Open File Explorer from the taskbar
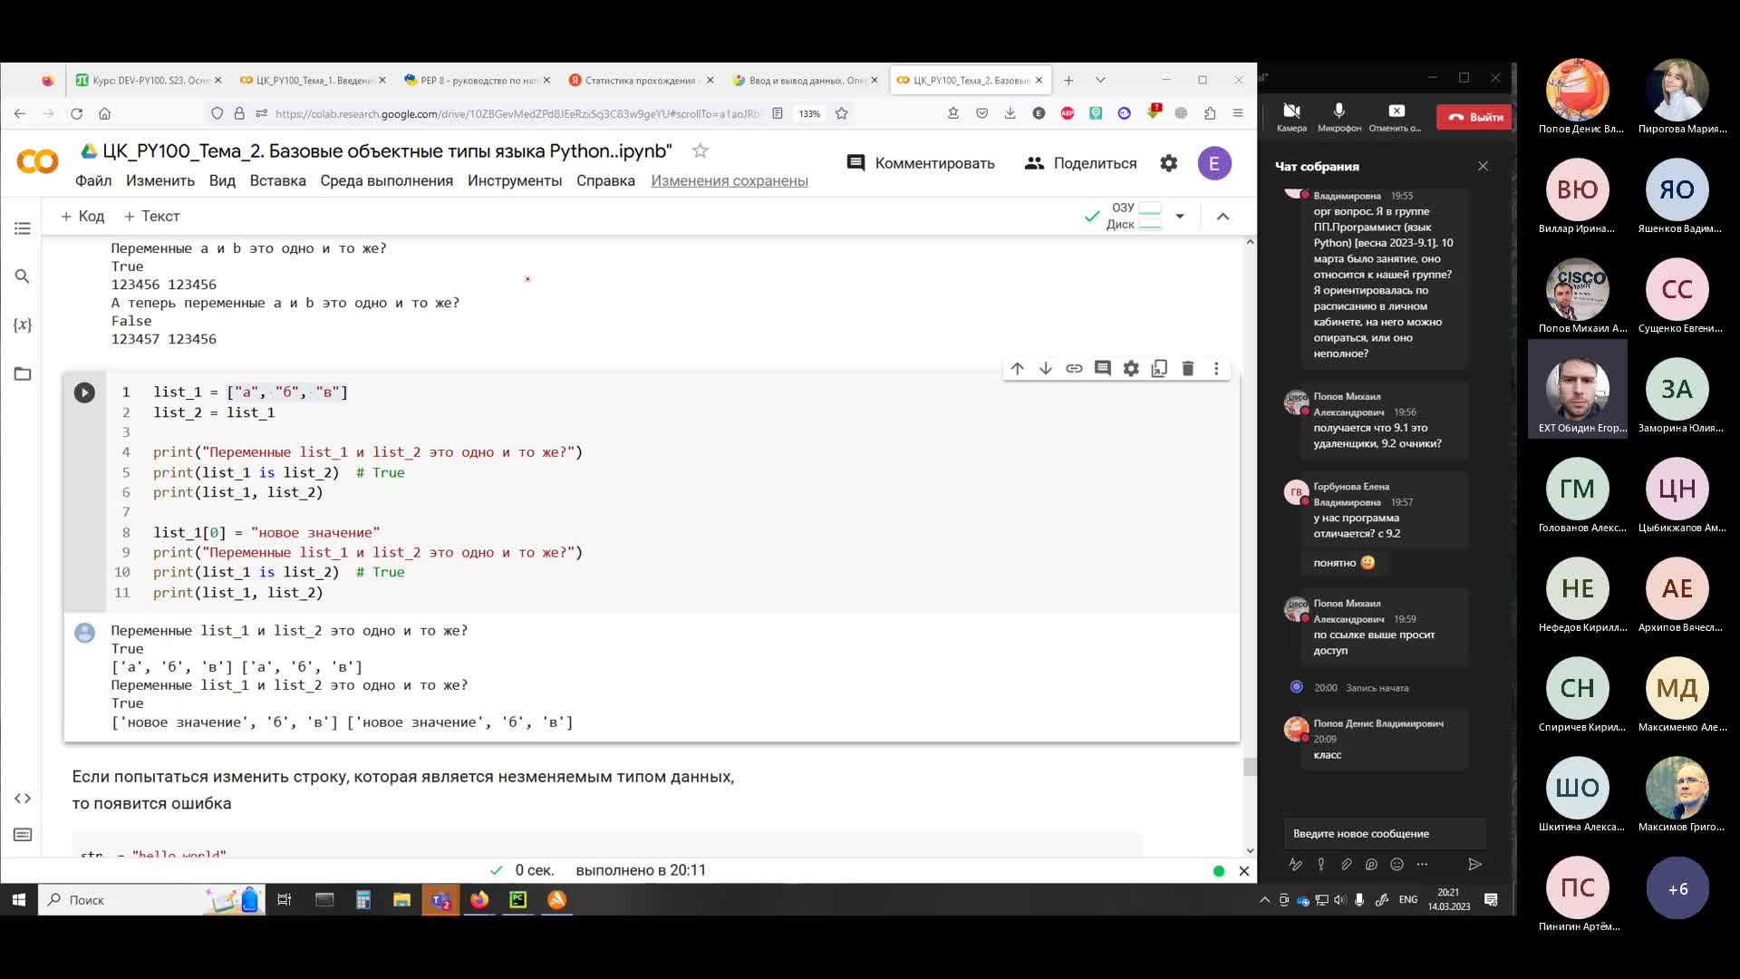Viewport: 1740px width, 979px height. pyautogui.click(x=401, y=899)
